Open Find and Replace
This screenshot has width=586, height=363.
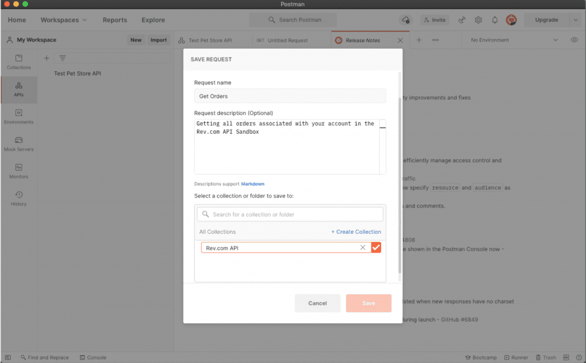[45, 357]
